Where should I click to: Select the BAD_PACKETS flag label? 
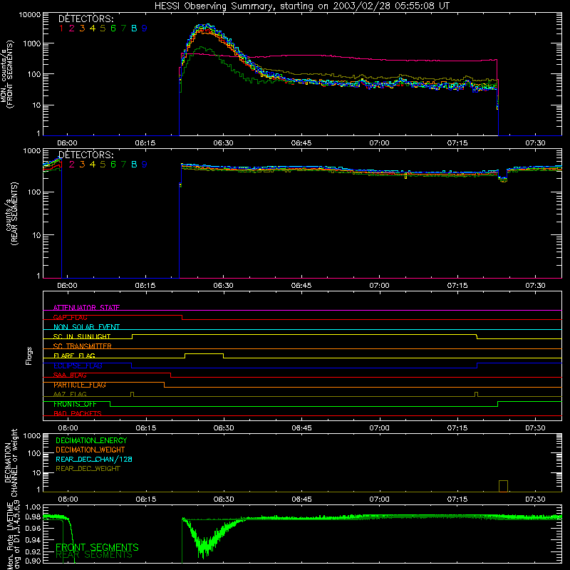pos(78,413)
